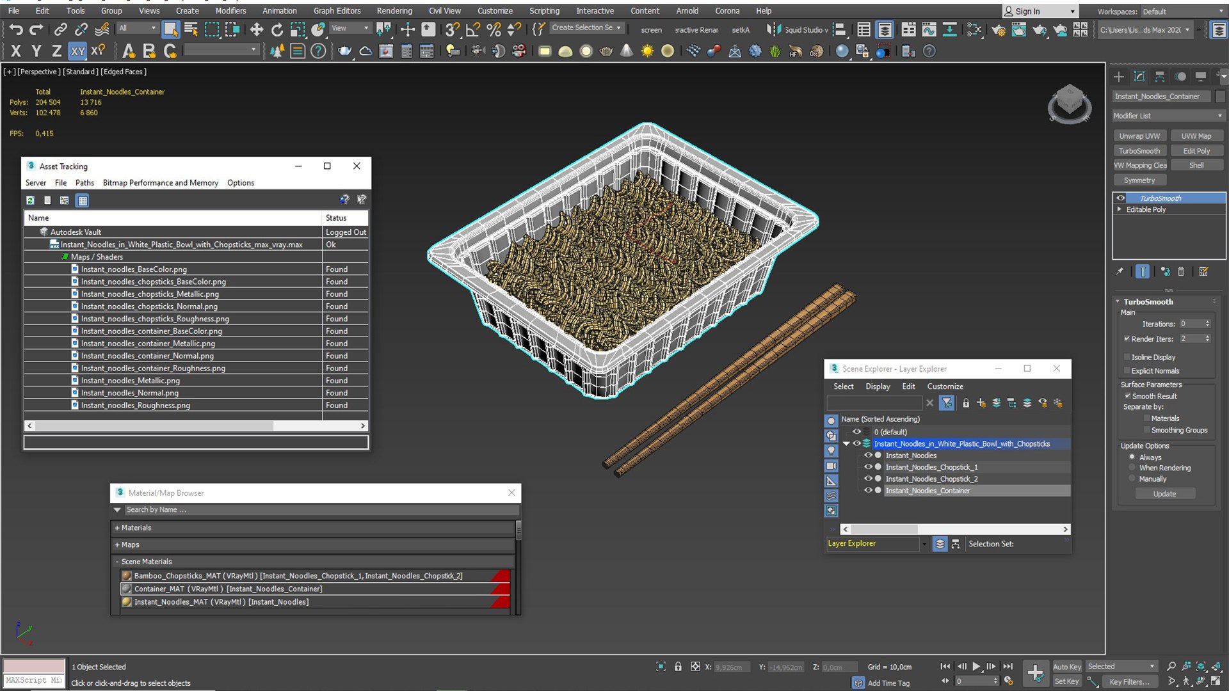Click the Sun light icon
Image resolution: width=1229 pixels, height=691 pixels.
[647, 51]
